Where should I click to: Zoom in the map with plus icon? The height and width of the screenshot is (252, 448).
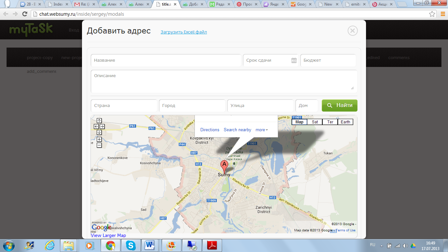click(99, 139)
